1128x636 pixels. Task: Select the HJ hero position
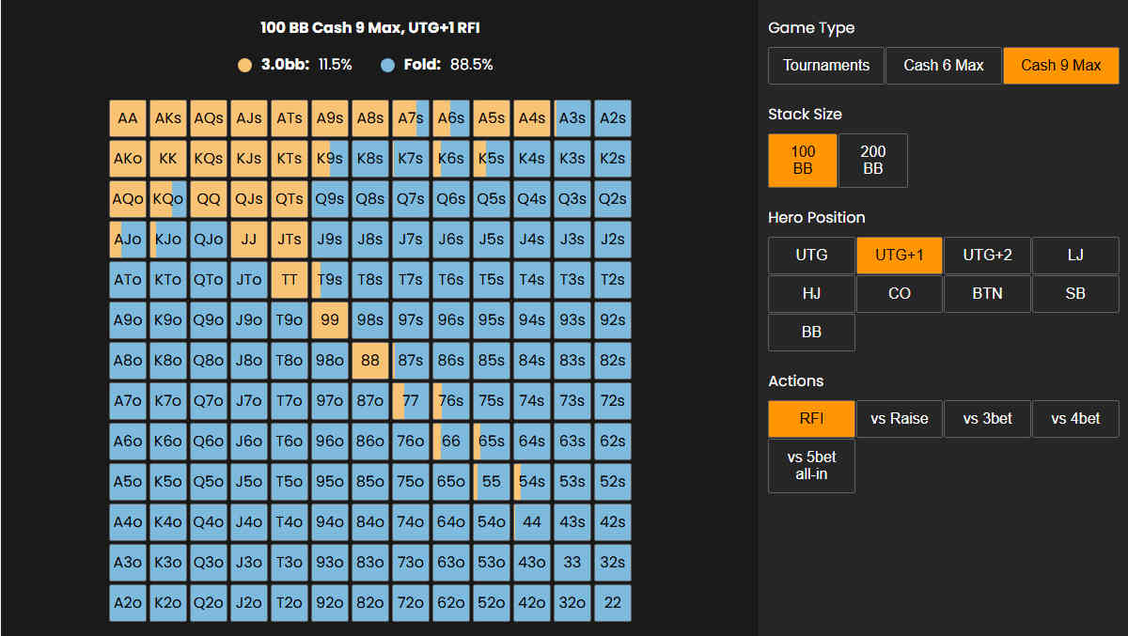(x=810, y=293)
